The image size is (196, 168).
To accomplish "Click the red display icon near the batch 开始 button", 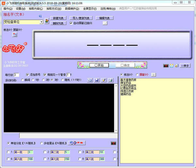I will [113, 143].
